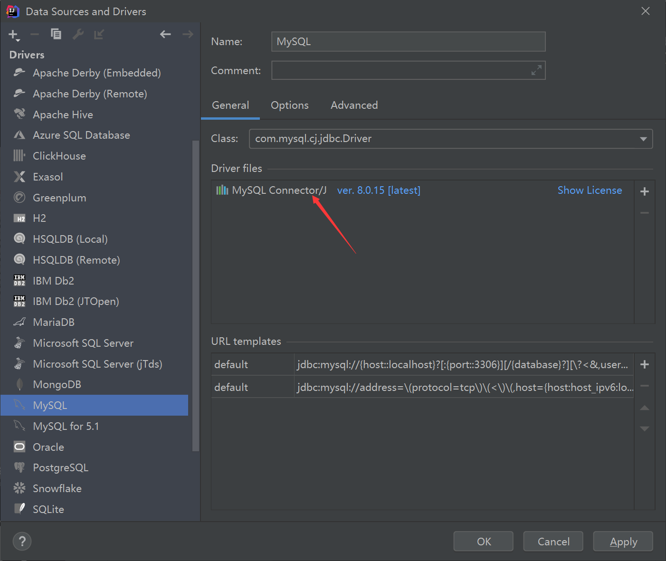
Task: Select the jdbc:mysql://{host::localhost} URL template
Action: tap(423, 364)
